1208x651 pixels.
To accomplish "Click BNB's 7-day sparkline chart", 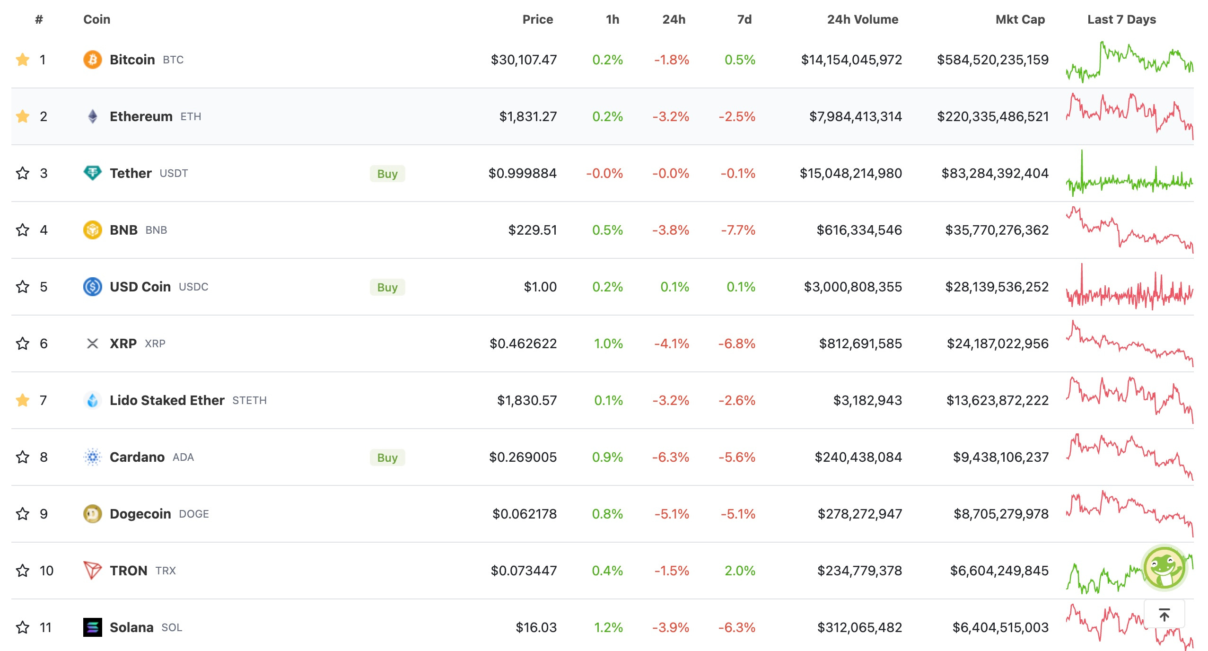I will [x=1129, y=230].
